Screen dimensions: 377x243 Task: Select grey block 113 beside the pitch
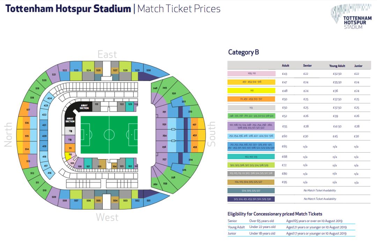pos(70,131)
